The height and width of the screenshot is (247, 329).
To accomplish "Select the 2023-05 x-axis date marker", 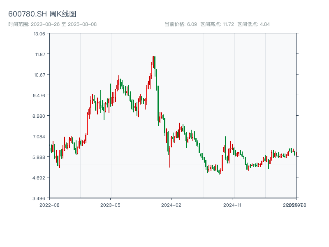I will [110, 205].
